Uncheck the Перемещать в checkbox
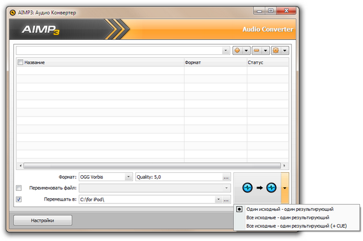This screenshot has height=241, width=363. click(x=19, y=199)
